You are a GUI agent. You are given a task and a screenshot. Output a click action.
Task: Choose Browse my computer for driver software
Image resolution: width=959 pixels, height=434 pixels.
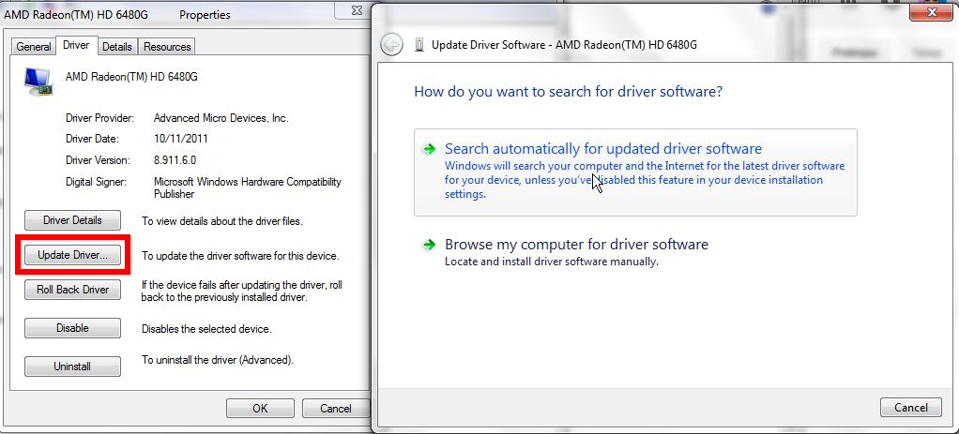(635, 252)
